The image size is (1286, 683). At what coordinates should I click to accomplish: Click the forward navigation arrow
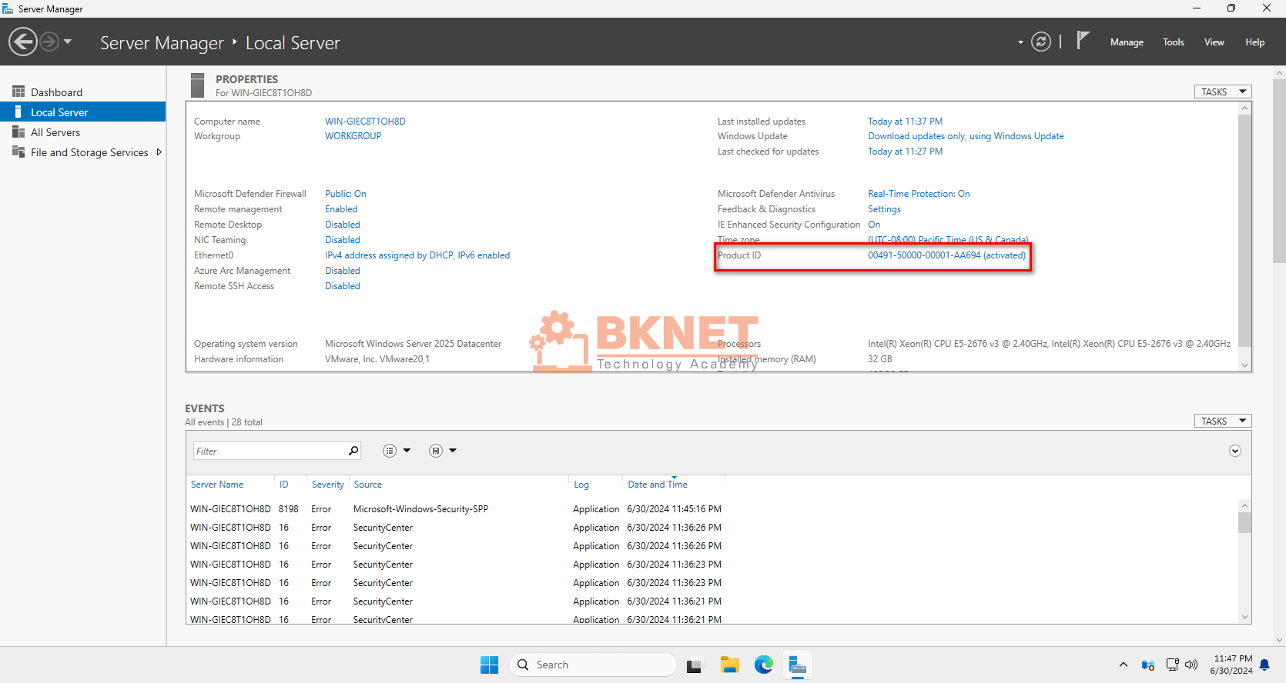coord(49,42)
